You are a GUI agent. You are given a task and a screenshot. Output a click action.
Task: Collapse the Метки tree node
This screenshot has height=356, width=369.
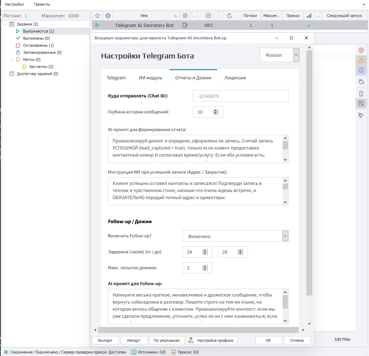12,60
